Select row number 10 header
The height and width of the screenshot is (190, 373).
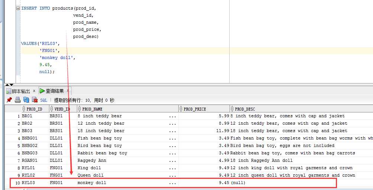pos(13,183)
